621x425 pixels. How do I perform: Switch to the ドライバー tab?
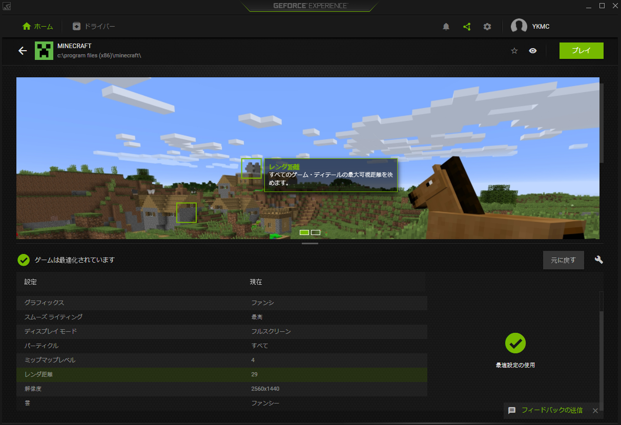pos(94,27)
